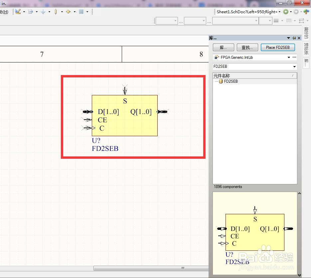The width and height of the screenshot is (311, 278).
Task: Click the home page icon
Action: (306, 12)
